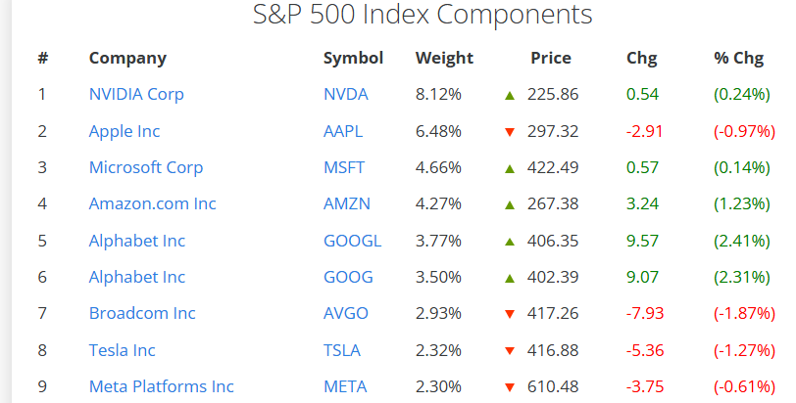Open the NVDA ticker symbol link
The image size is (796, 403).
tap(346, 94)
